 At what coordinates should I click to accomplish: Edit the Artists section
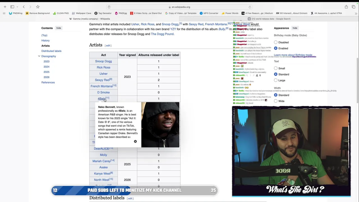pyautogui.click(x=108, y=45)
